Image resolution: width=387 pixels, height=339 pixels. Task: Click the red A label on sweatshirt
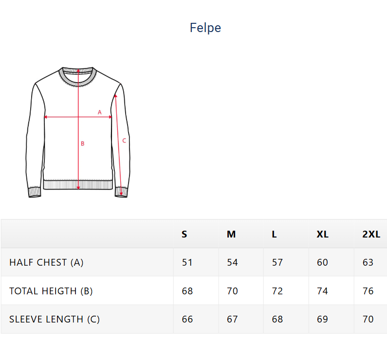(x=99, y=112)
